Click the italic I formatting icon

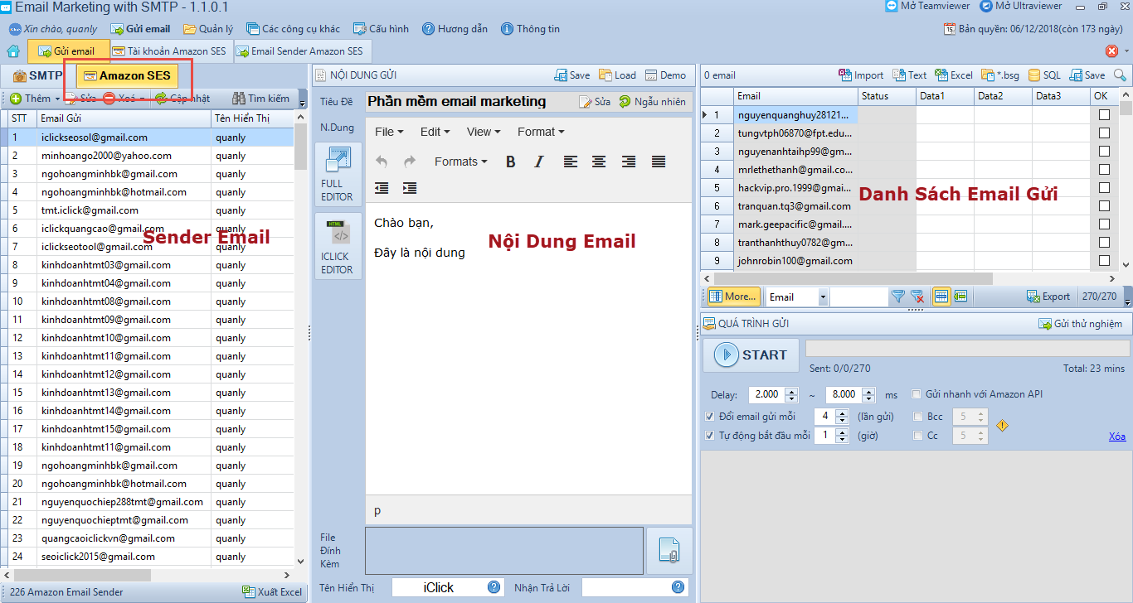coord(539,162)
